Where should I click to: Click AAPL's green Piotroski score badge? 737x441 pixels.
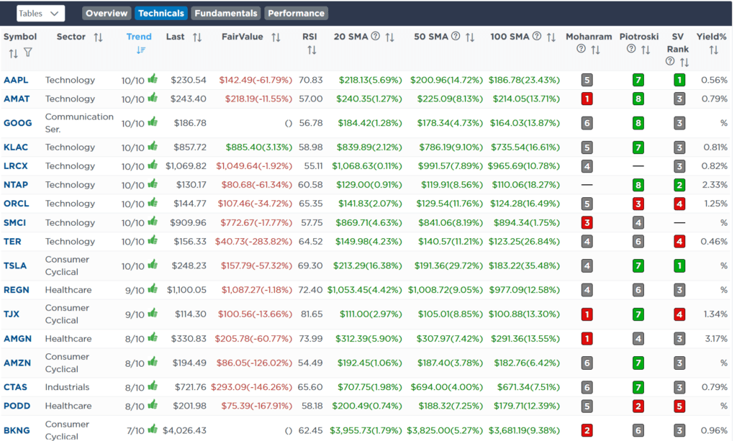point(638,79)
